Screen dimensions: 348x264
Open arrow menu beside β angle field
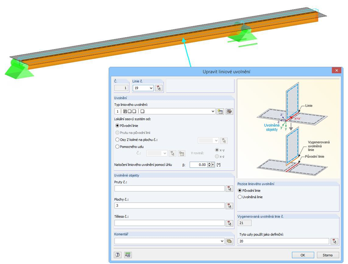[213, 165]
